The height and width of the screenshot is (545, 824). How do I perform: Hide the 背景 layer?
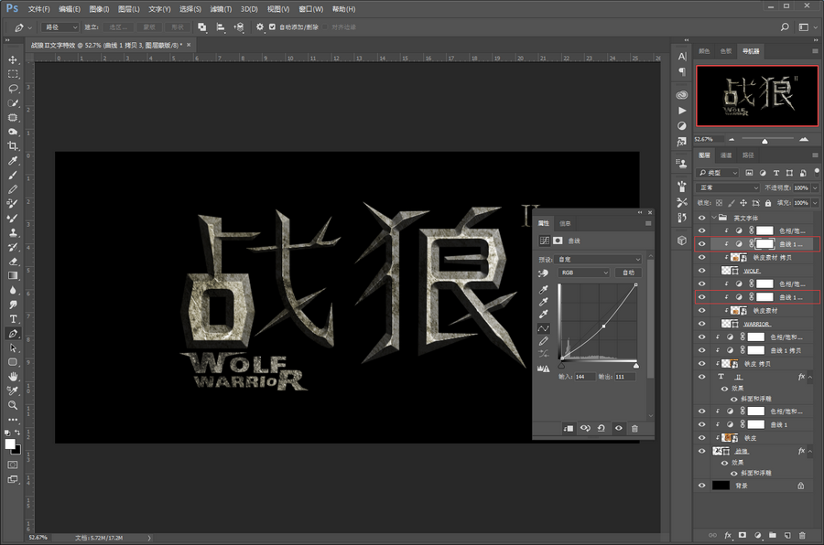[702, 486]
